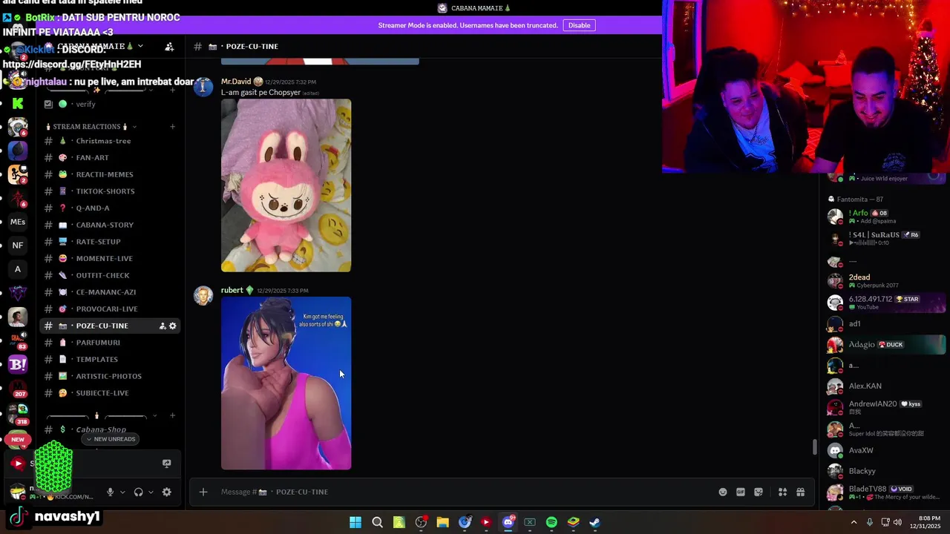Open the B! server icon

[18, 364]
